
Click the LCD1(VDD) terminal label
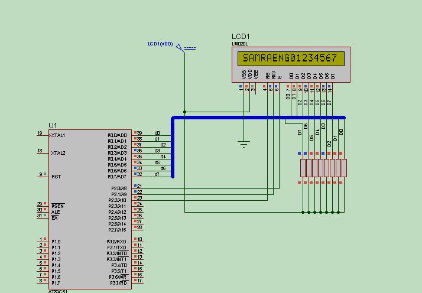pyautogui.click(x=160, y=44)
